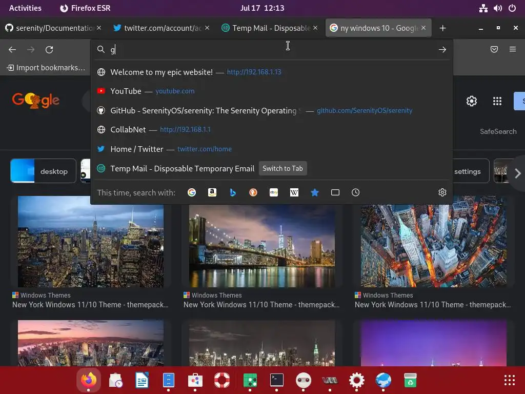Open the file archiver in the dock
Image resolution: width=525 pixels, height=394 pixels.
point(168,380)
